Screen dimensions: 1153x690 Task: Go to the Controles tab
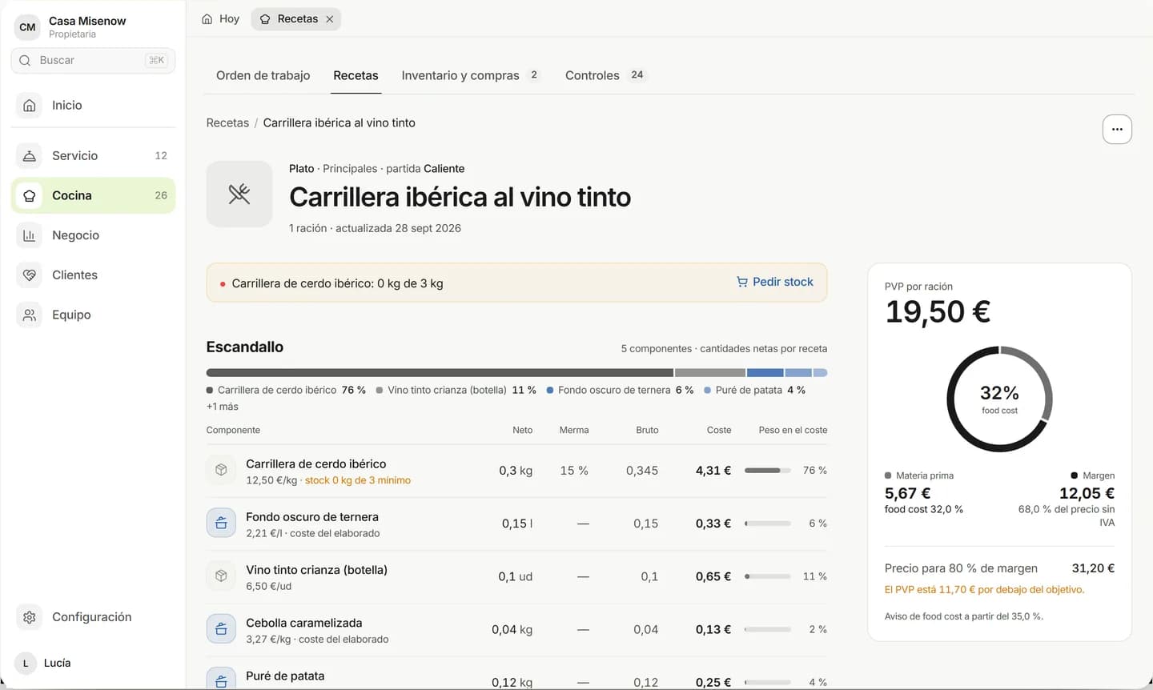click(x=605, y=75)
